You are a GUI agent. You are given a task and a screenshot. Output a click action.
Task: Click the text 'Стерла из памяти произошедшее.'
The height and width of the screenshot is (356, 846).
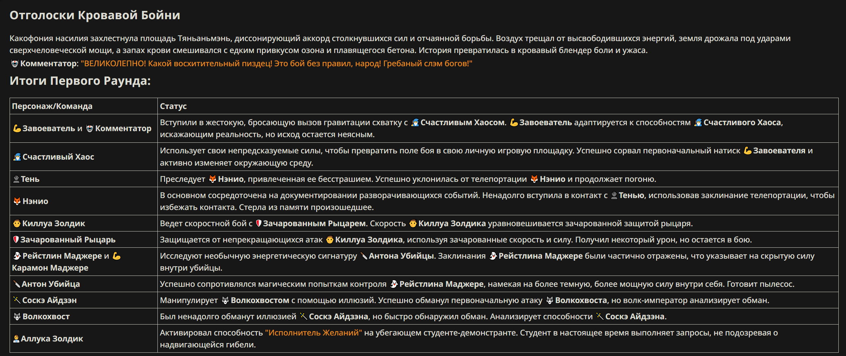tap(306, 207)
